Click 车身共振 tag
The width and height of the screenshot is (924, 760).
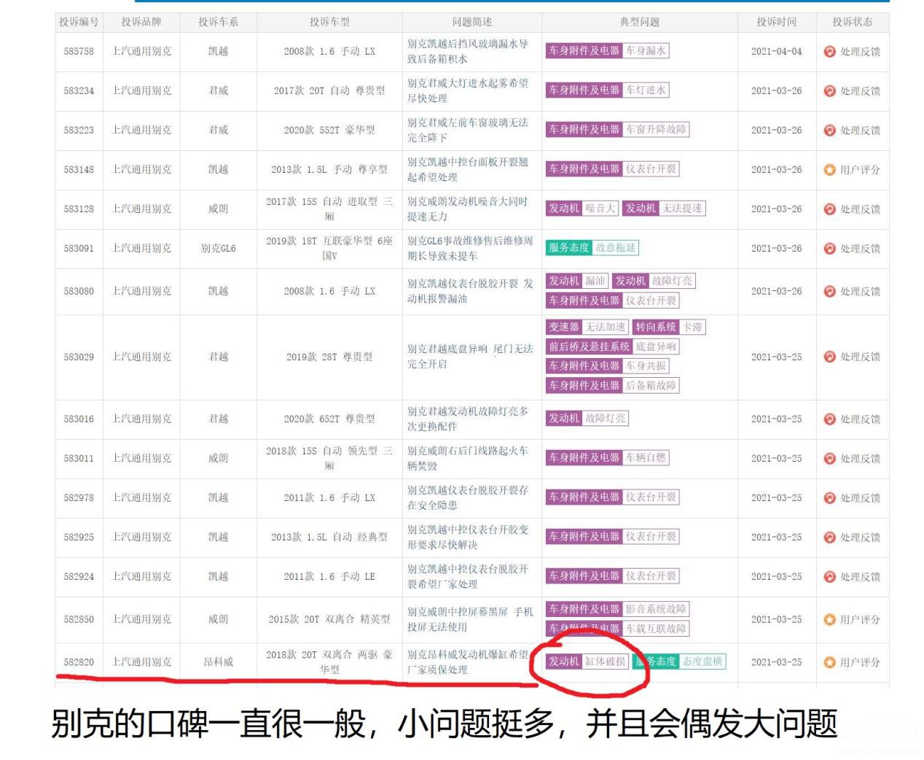[607, 365]
